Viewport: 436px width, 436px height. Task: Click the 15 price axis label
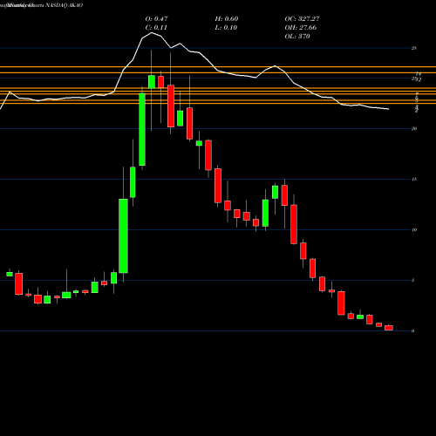(414, 180)
